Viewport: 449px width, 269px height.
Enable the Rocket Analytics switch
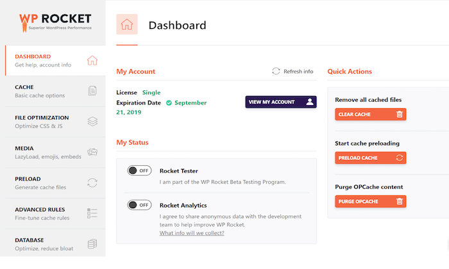pos(139,205)
